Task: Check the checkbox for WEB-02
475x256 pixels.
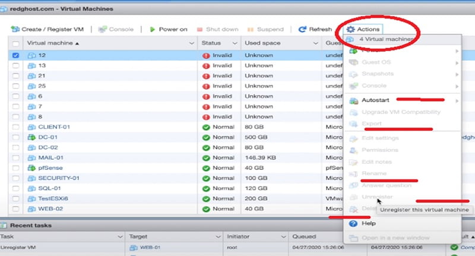Action: (16, 208)
